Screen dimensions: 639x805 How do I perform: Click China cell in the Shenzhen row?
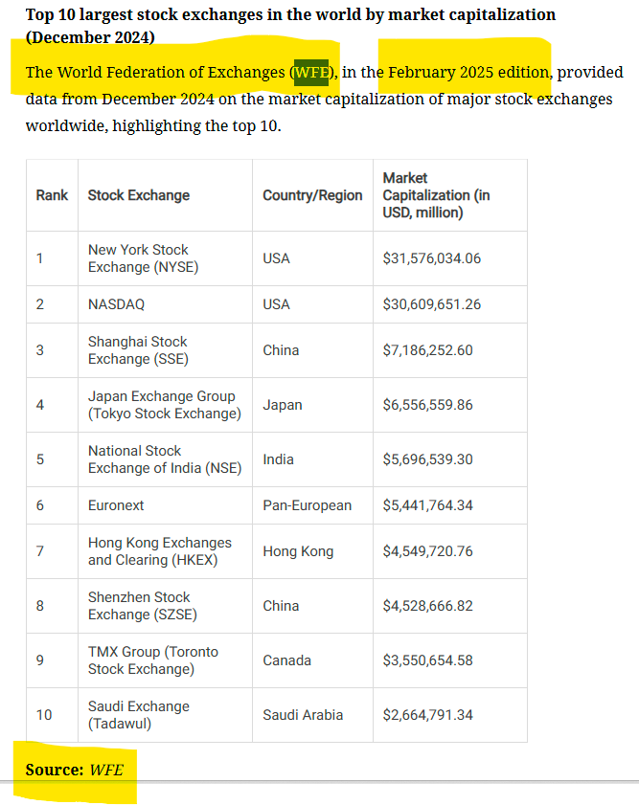coord(312,605)
